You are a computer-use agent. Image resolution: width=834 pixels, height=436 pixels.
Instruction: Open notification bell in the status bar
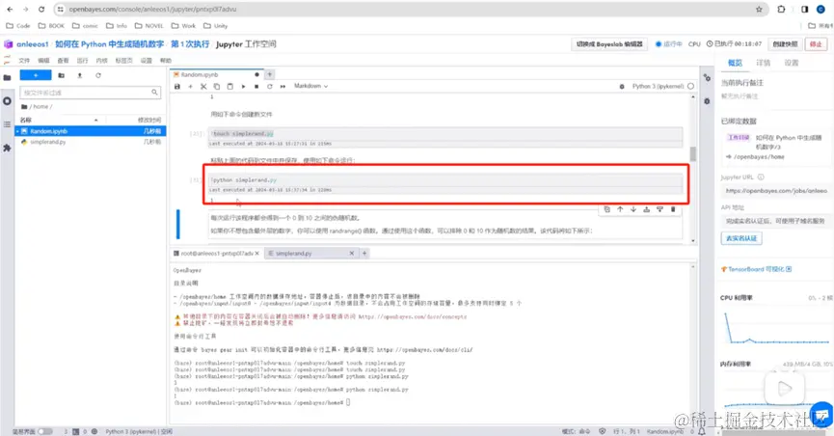click(x=702, y=431)
